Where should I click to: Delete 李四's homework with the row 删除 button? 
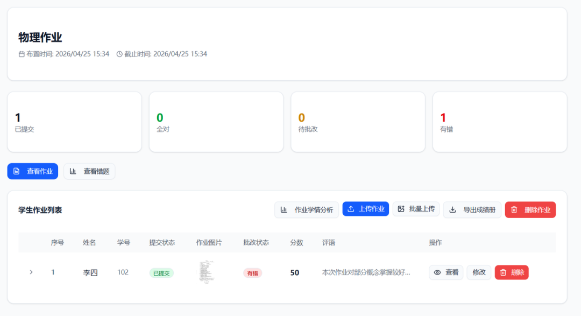tap(512, 272)
